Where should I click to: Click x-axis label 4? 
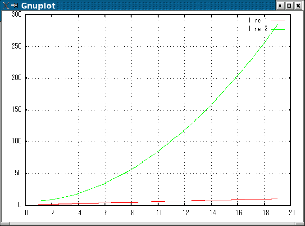[80, 213]
